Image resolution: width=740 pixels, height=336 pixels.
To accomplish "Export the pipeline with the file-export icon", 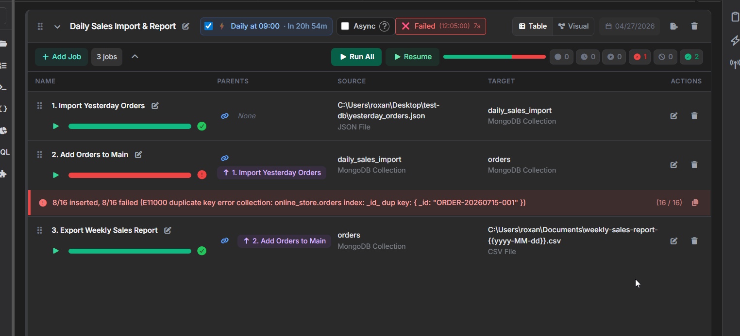I will (x=674, y=26).
